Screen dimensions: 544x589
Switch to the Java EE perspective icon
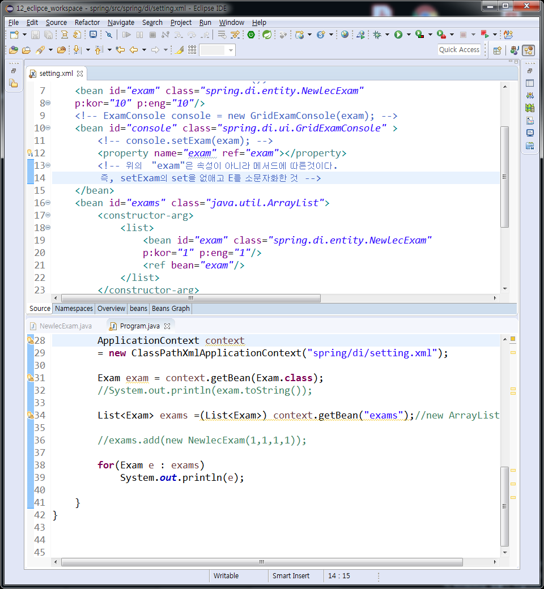515,50
